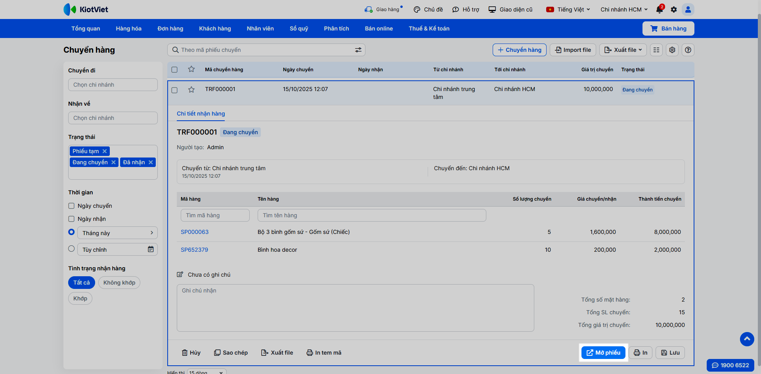Focus the transfer code search box
The image size is (761, 374).
point(266,50)
